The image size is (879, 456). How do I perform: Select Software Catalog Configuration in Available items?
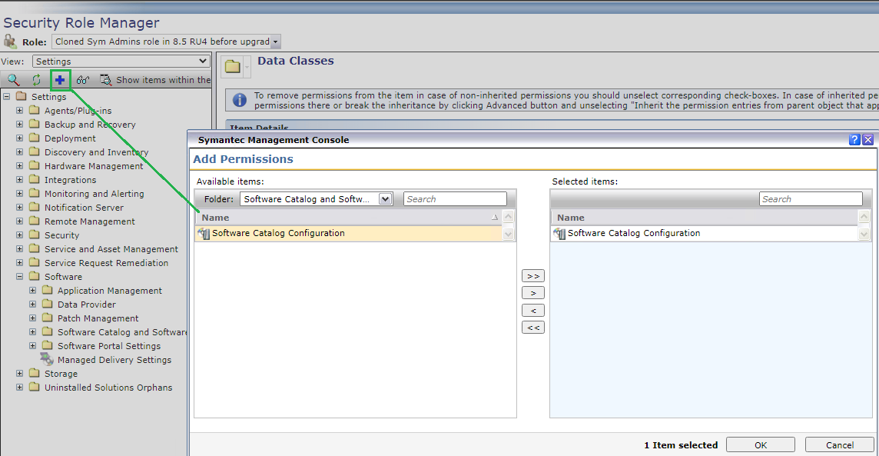click(x=278, y=233)
